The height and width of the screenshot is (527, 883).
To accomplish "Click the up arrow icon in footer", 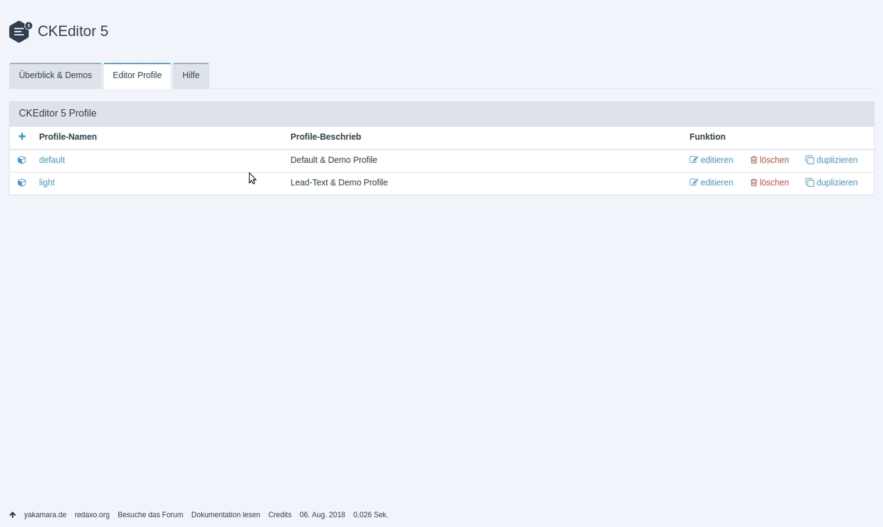I will pyautogui.click(x=13, y=515).
